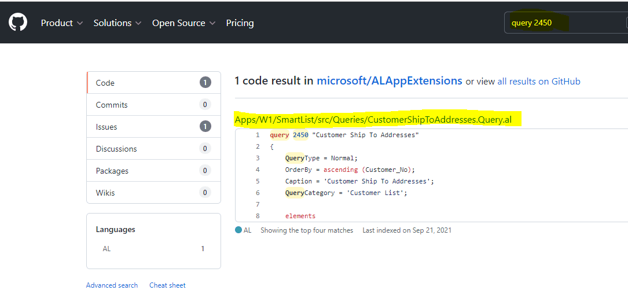The height and width of the screenshot is (294, 628).
Task: Open the Cheat sheet link
Action: click(x=167, y=285)
